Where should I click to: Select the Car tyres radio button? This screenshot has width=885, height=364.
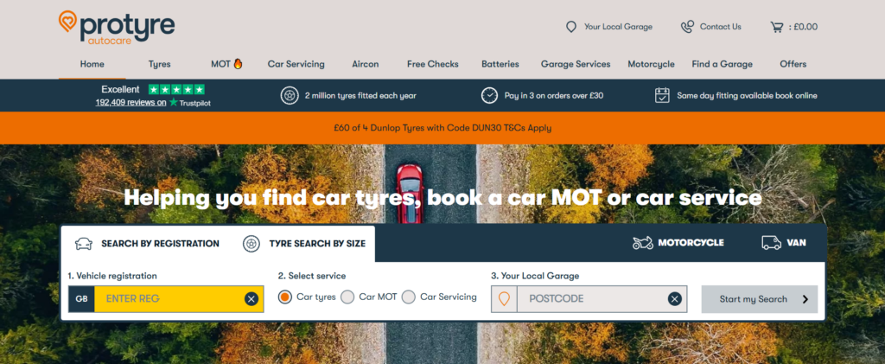[x=285, y=297]
